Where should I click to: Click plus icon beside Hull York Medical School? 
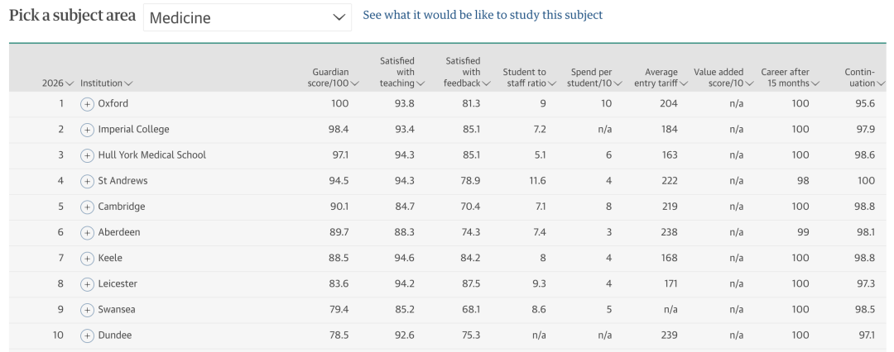pos(87,155)
